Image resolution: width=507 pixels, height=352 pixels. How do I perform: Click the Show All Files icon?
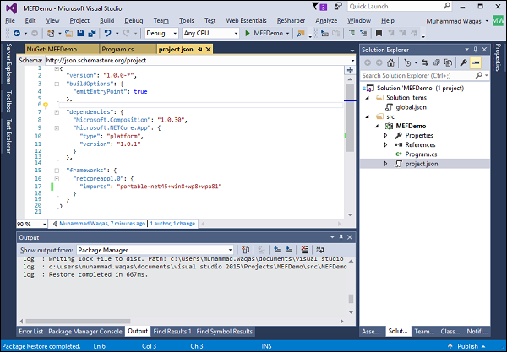pyautogui.click(x=448, y=63)
